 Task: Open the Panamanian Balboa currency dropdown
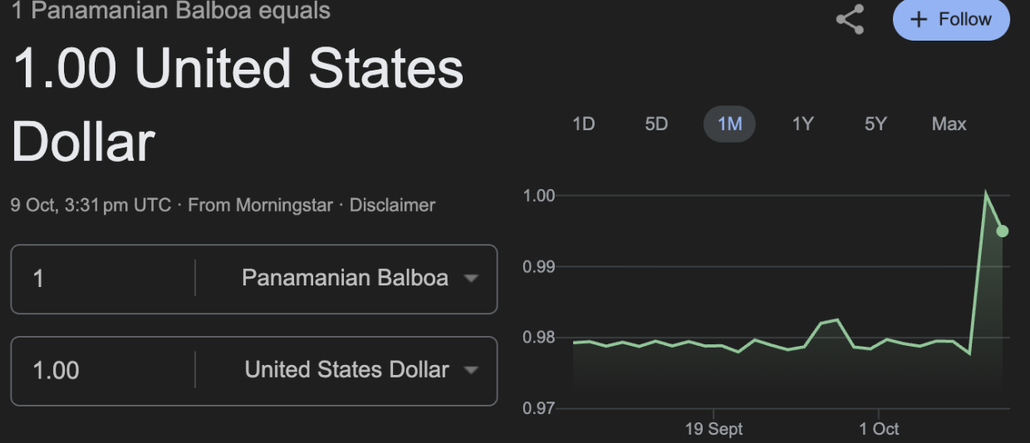[356, 278]
